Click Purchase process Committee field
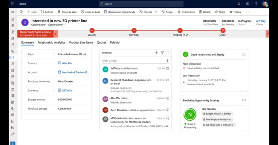278x145 pixels. pos(56,109)
